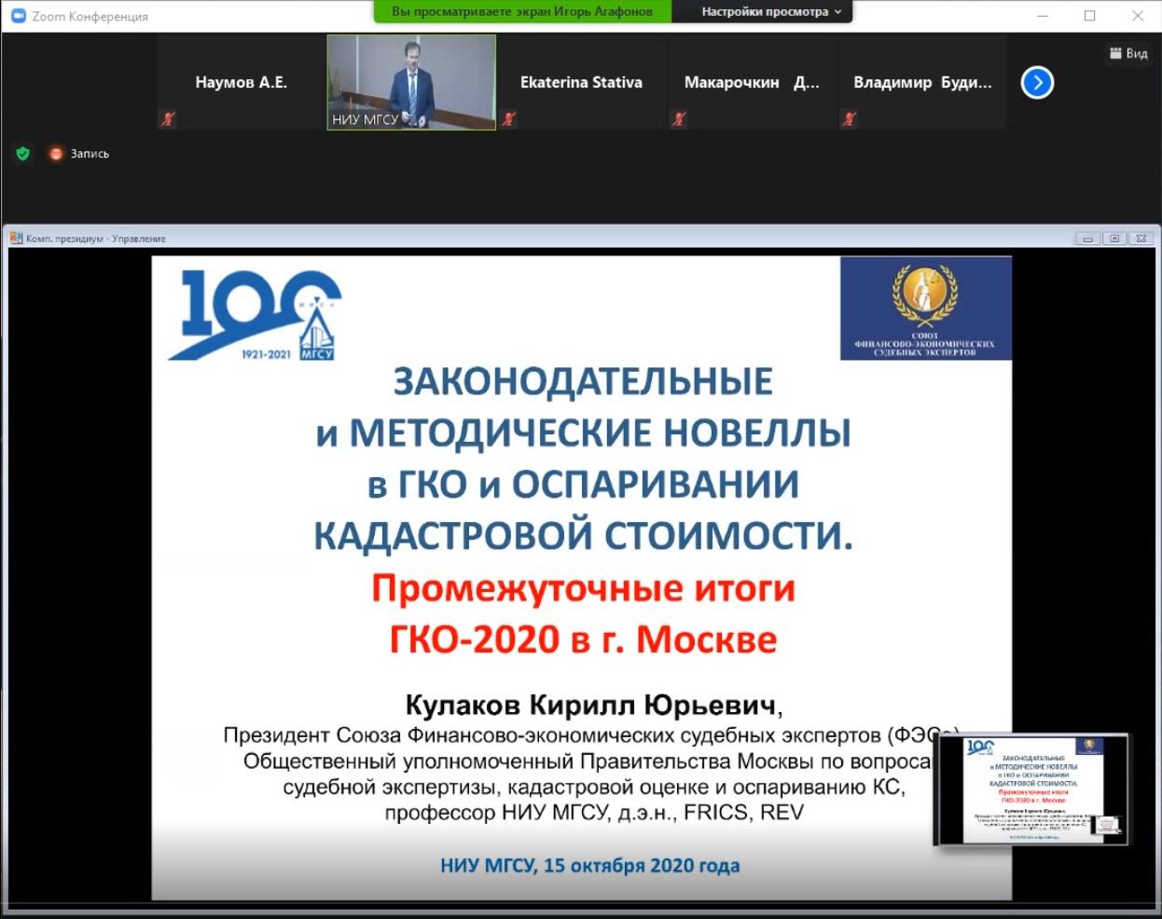Click the small slide preview thumbnail overlay
The image size is (1162, 919).
(1031, 789)
